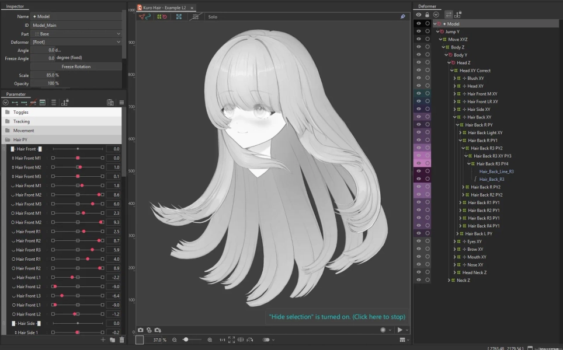Open the parameter settings clipboard icon

110,103
